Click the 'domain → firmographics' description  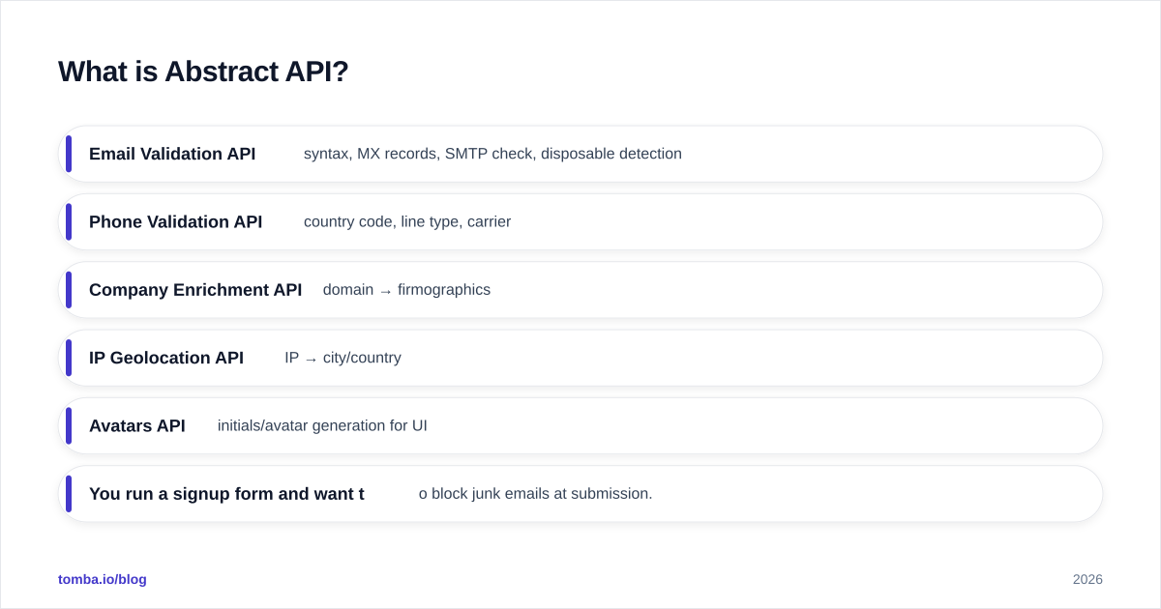pyautogui.click(x=406, y=290)
